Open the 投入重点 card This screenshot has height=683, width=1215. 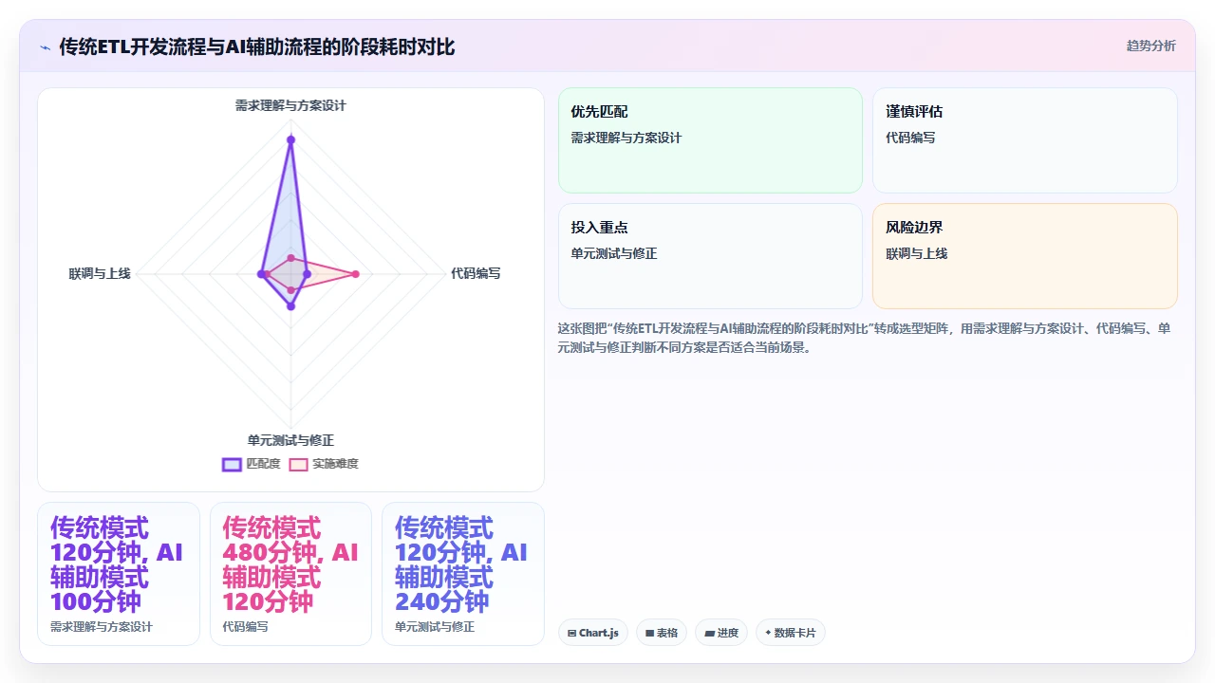(x=710, y=256)
